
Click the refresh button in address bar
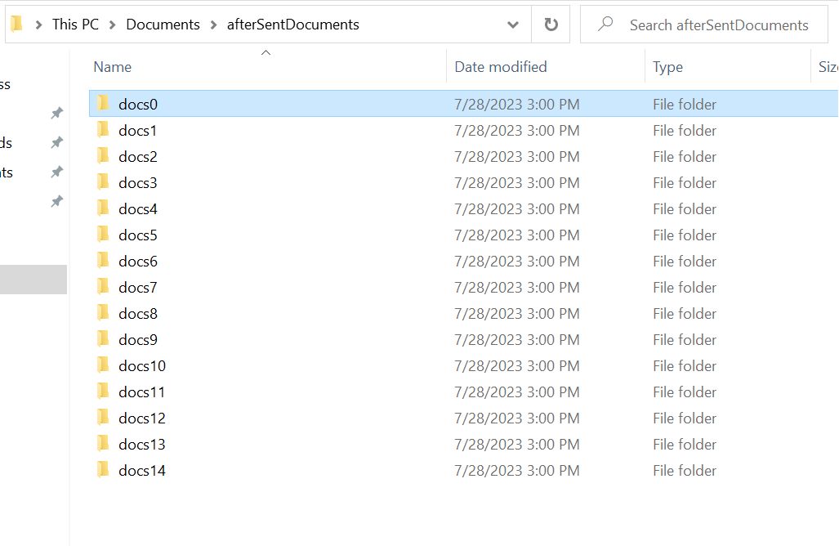551,25
